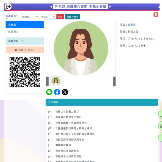
Task: Click the orange back-to-top arrow icon
Action: click(156, 15)
